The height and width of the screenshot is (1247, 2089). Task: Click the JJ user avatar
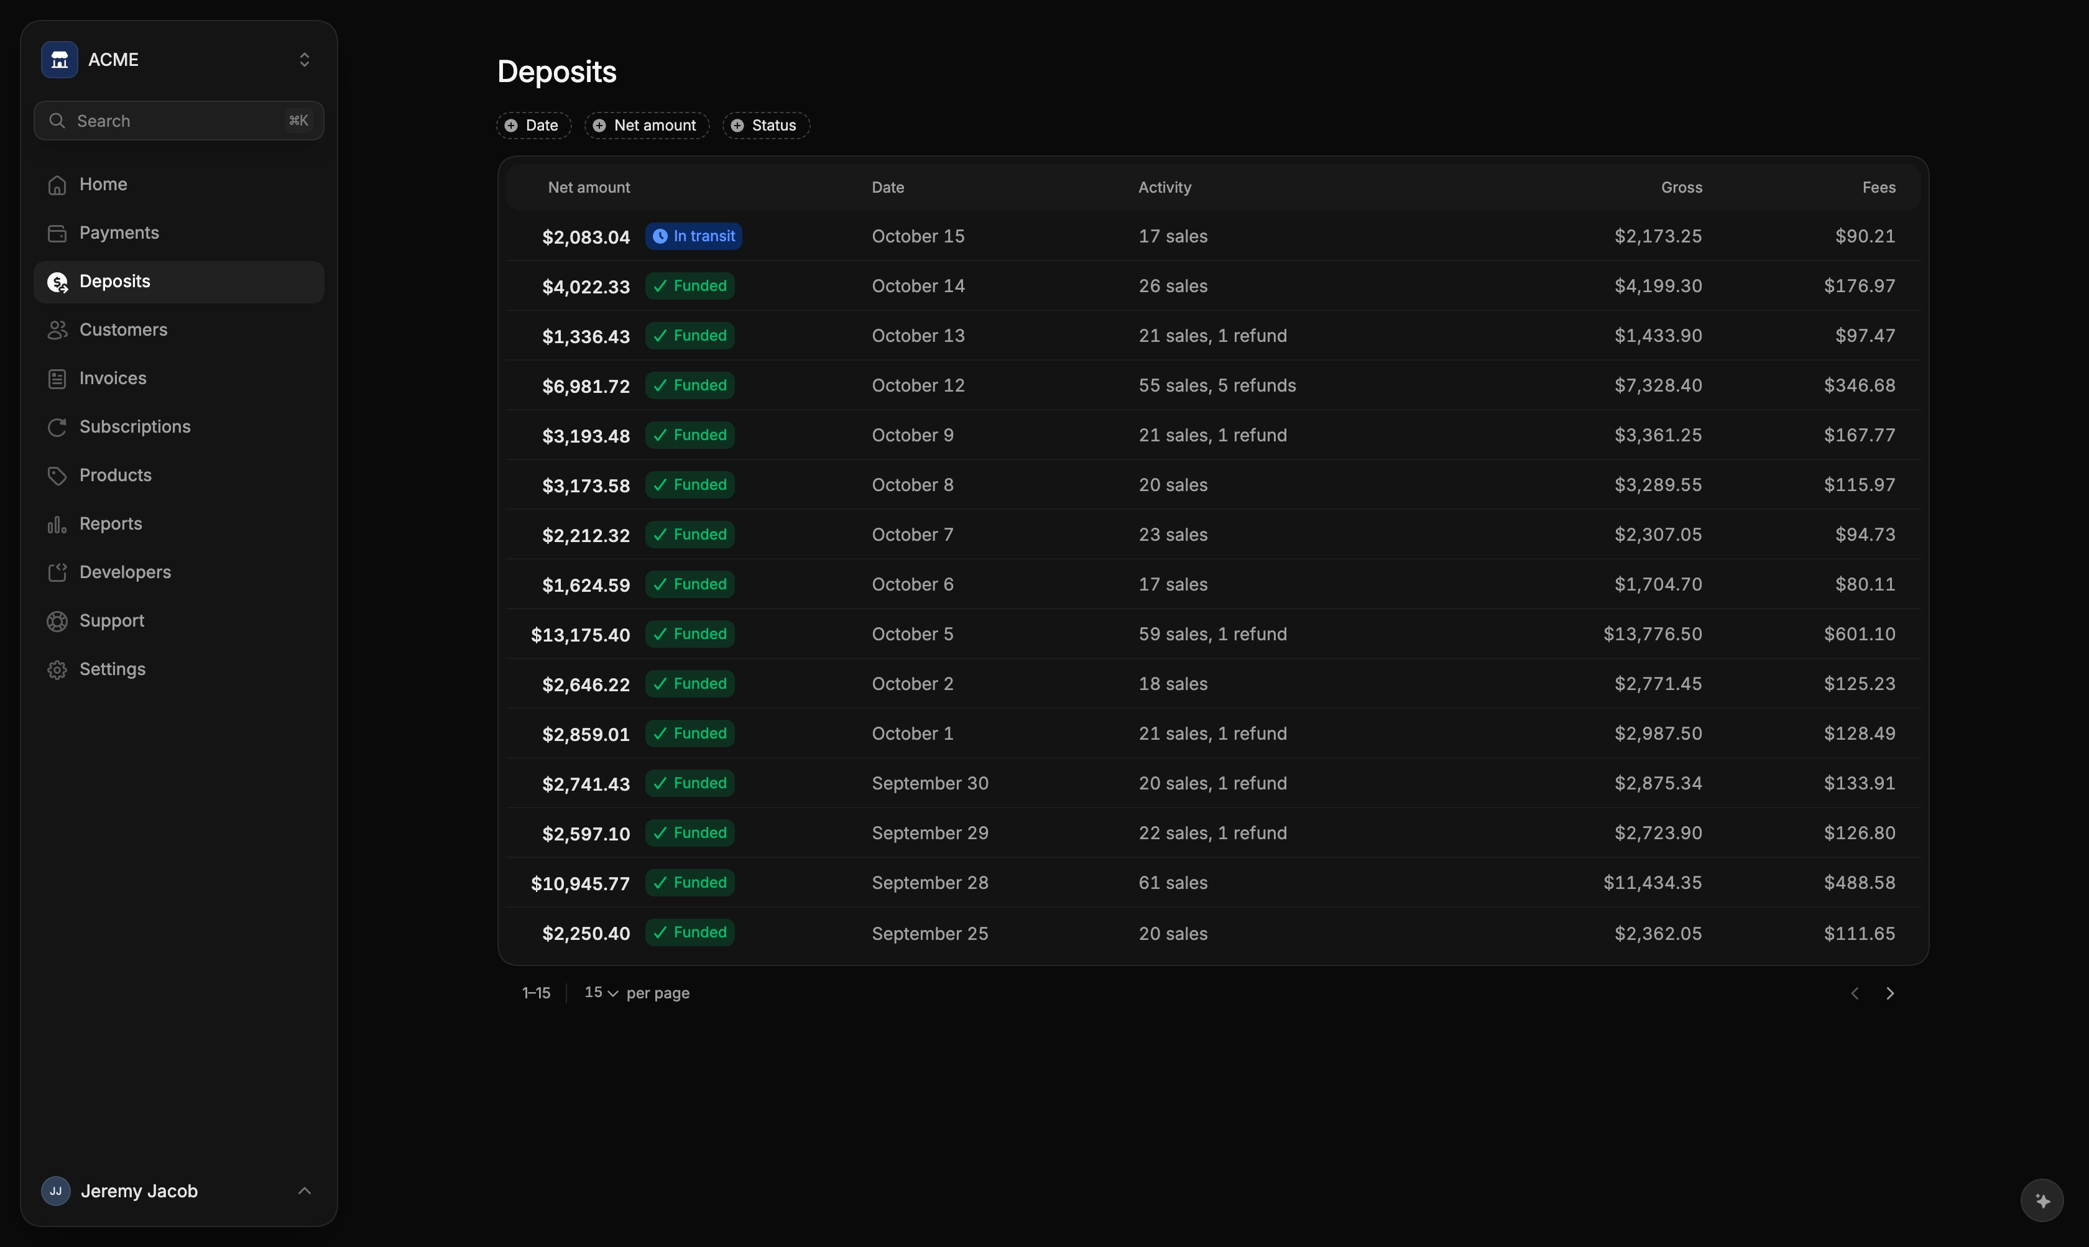click(55, 1190)
